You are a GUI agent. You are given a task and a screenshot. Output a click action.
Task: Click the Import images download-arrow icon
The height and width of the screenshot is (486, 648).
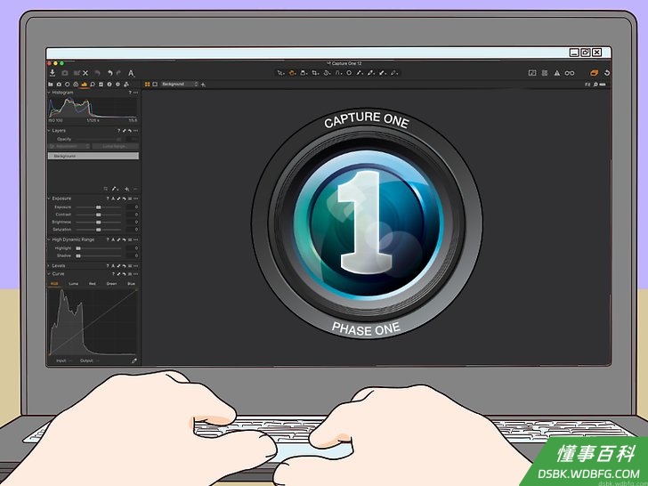[x=53, y=73]
